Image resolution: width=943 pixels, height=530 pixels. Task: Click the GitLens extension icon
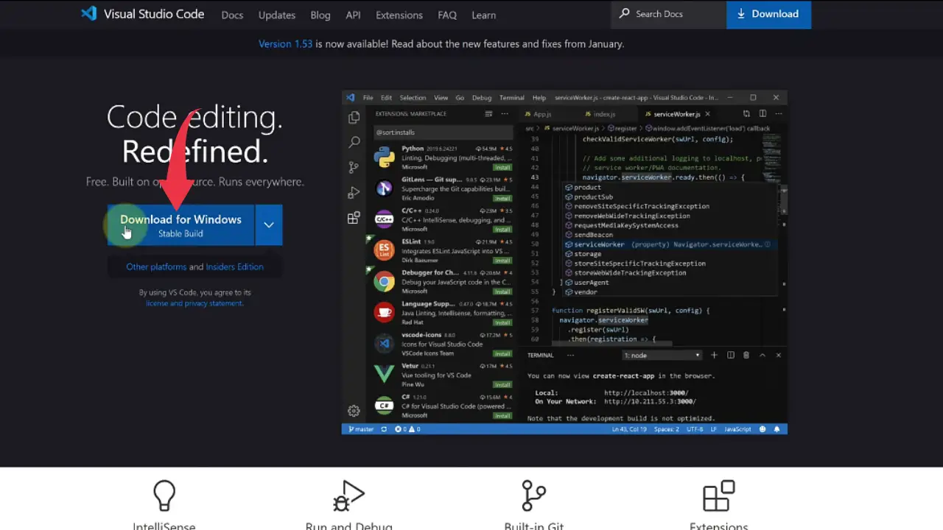[x=384, y=188]
